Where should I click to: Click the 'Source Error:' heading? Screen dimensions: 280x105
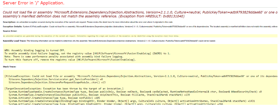(10, 31)
